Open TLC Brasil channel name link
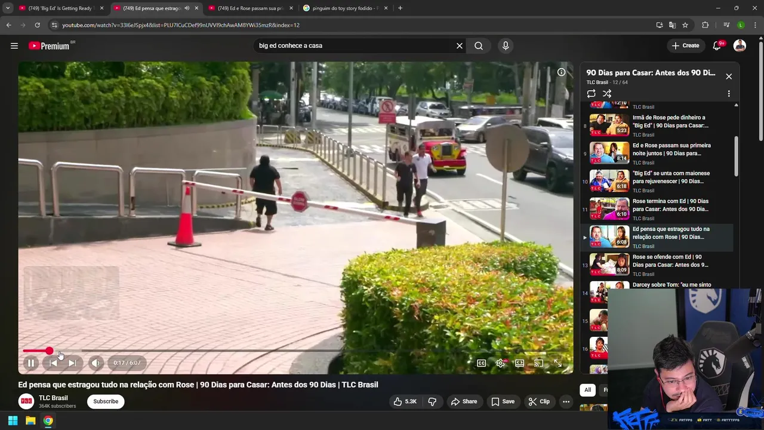The image size is (764, 430). pos(53,398)
